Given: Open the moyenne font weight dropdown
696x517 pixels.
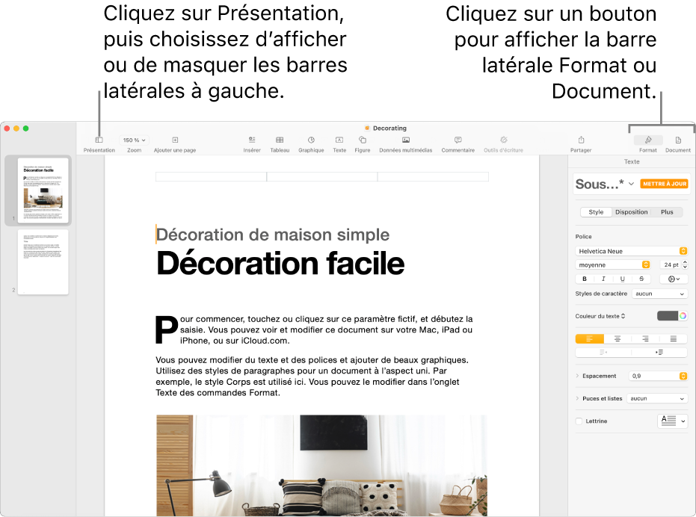Looking at the screenshot, I should coord(613,265).
